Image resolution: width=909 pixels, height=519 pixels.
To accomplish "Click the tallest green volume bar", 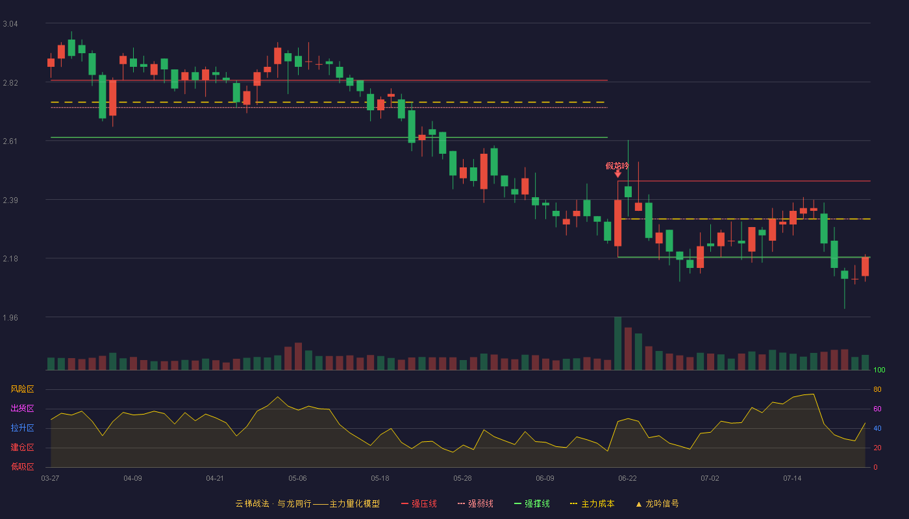I will (x=617, y=343).
